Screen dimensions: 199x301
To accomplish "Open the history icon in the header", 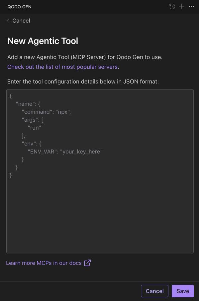I will tap(172, 6).
